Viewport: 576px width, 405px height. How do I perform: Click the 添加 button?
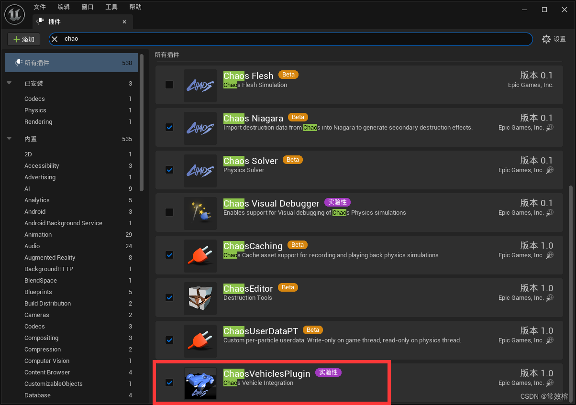[x=24, y=39]
